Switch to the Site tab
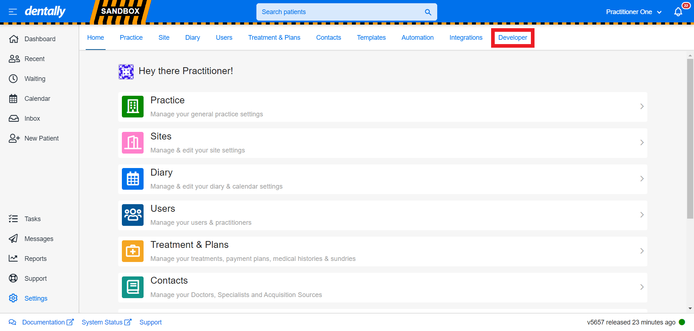The width and height of the screenshot is (694, 331). (x=164, y=38)
